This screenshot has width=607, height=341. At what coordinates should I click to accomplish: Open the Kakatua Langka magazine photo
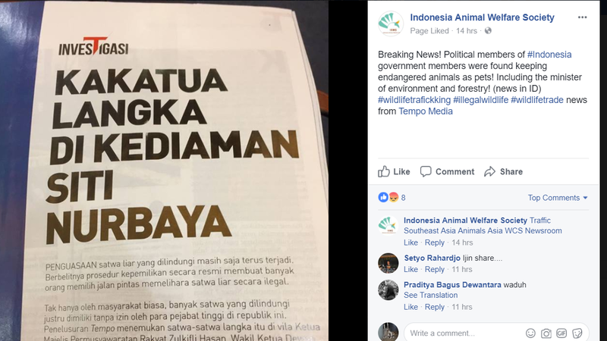click(164, 170)
